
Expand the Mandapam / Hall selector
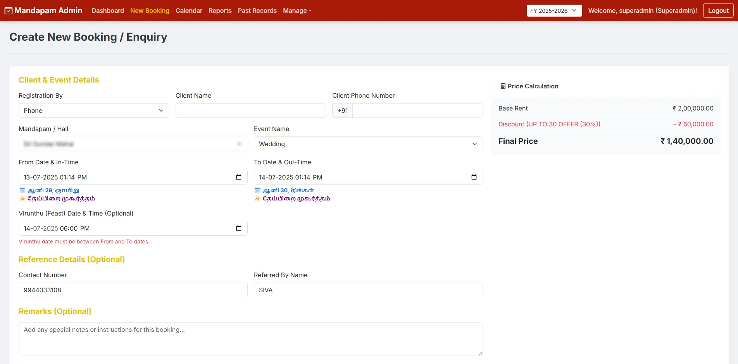click(133, 144)
